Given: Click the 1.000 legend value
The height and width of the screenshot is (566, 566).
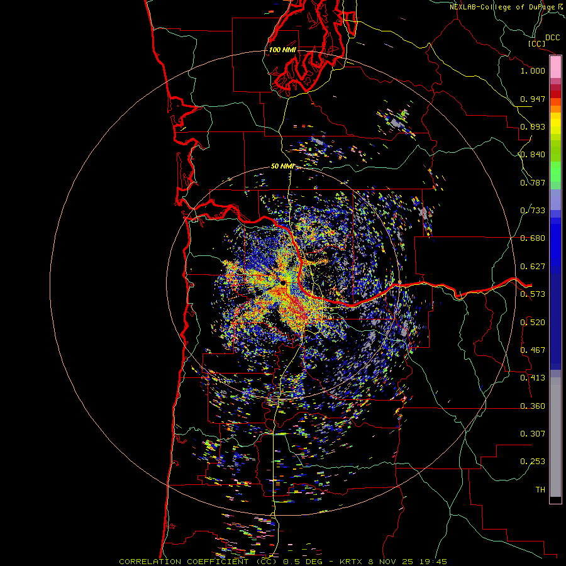Looking at the screenshot, I should coord(533,70).
